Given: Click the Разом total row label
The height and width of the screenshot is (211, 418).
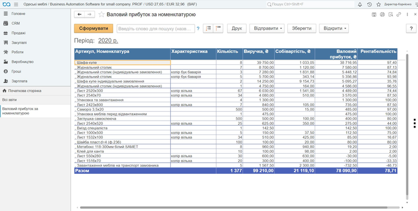Looking at the screenshot, I should pyautogui.click(x=82, y=171).
